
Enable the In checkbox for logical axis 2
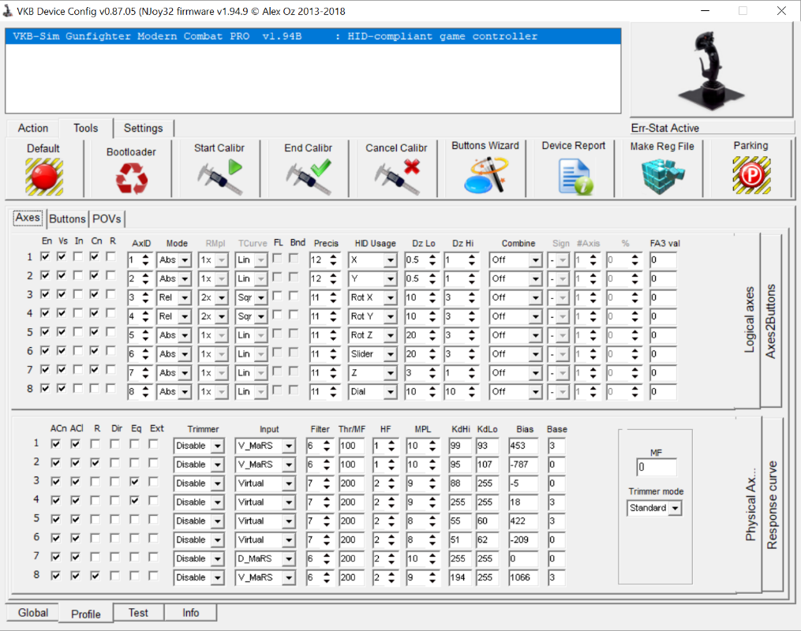[78, 275]
